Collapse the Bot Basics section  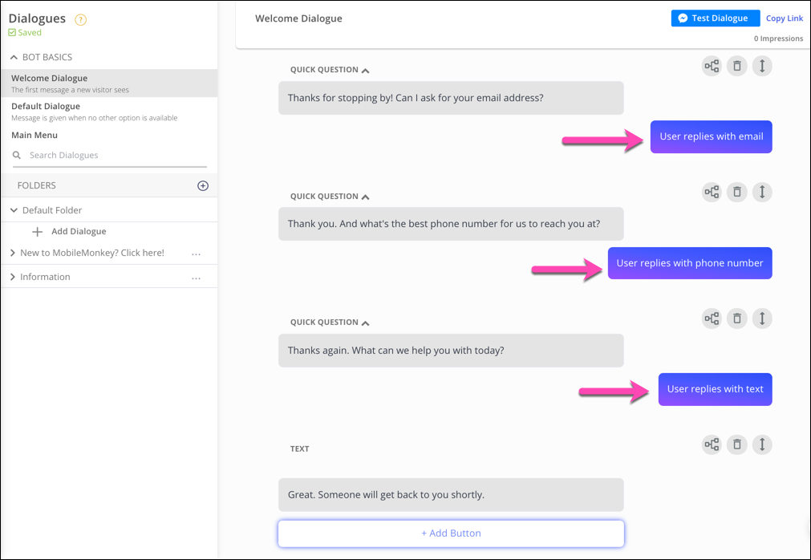click(14, 58)
